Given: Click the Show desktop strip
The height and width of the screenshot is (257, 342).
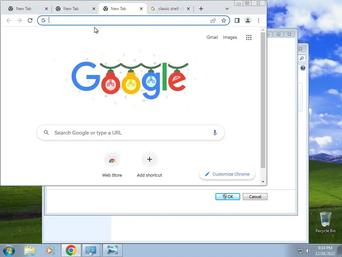Looking at the screenshot, I should point(340,250).
